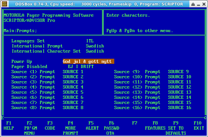The width and height of the screenshot is (208, 137).
Task: Click the Source <16> Prompt label
Action: (137, 107)
